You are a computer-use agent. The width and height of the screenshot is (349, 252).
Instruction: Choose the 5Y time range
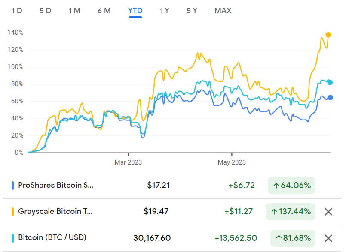click(192, 11)
